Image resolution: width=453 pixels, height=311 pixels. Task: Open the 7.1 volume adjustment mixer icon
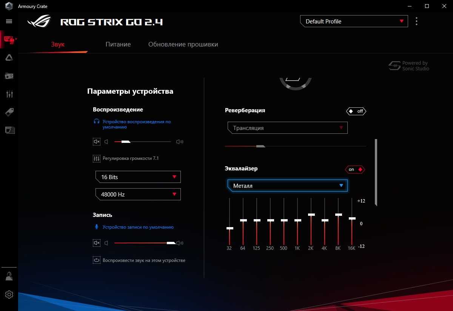click(97, 159)
